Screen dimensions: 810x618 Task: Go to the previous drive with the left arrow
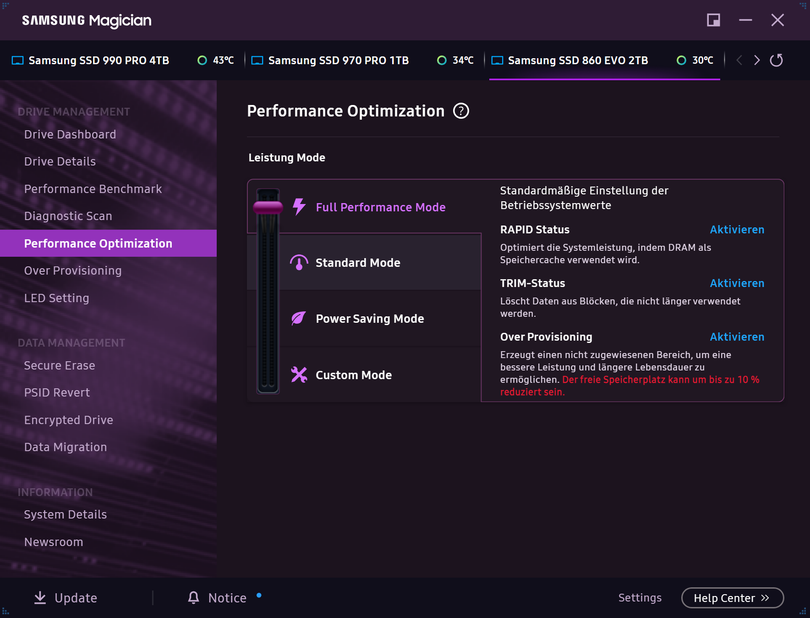coord(739,60)
